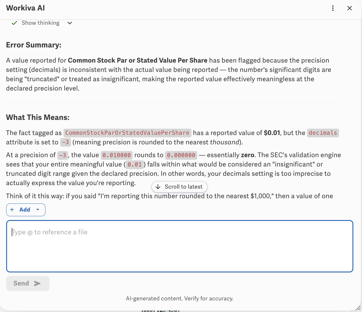Click the 0.010000 code value
The width and height of the screenshot is (362, 312).
pos(117,155)
